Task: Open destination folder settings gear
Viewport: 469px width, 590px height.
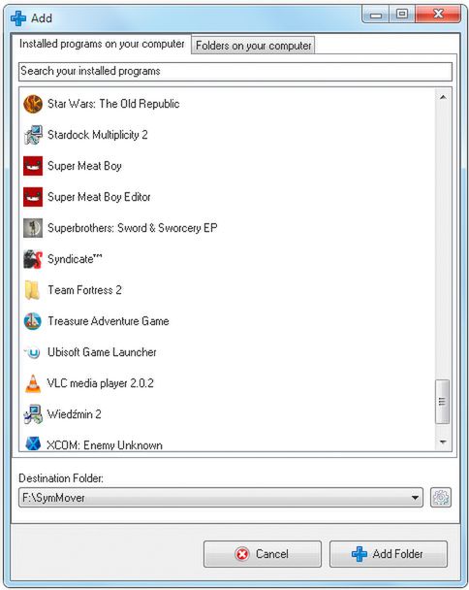Action: [441, 498]
